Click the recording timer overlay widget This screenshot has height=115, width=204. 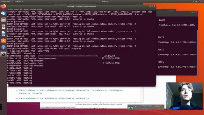(146, 107)
